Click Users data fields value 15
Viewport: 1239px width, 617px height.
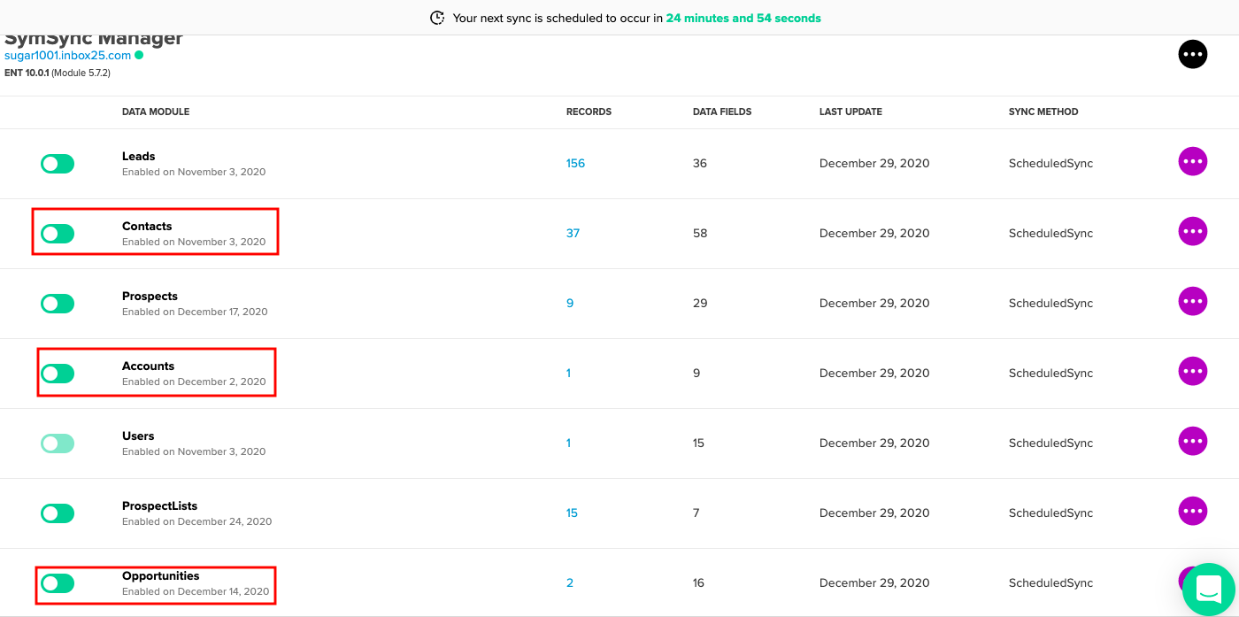(698, 443)
